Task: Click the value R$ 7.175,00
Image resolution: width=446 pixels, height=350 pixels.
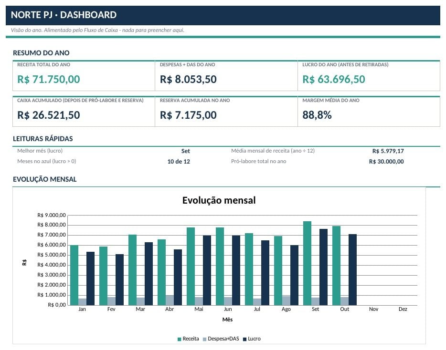Action: click(188, 115)
